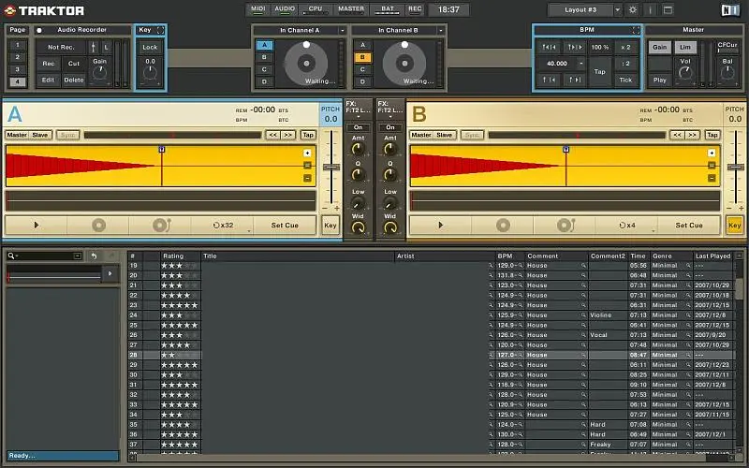Open the Layout #3 dropdown
The image size is (749, 468).
click(580, 10)
